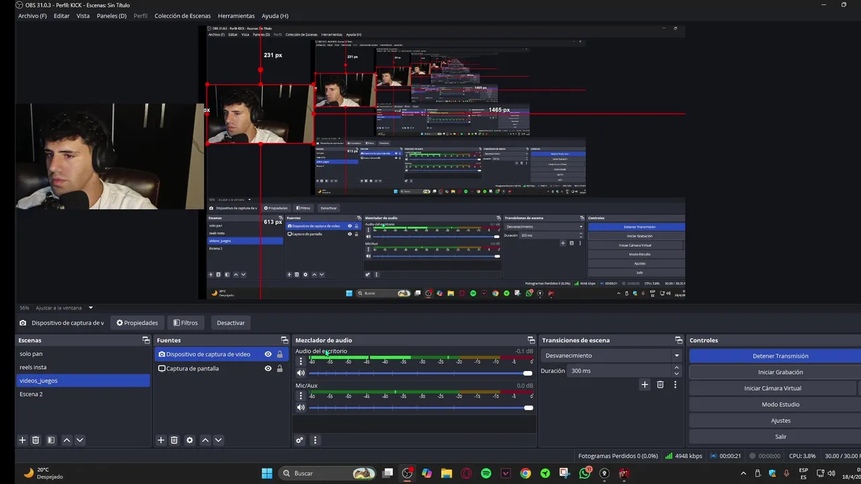The width and height of the screenshot is (861, 484).
Task: Open advanced audio properties gears icon
Action: click(300, 440)
